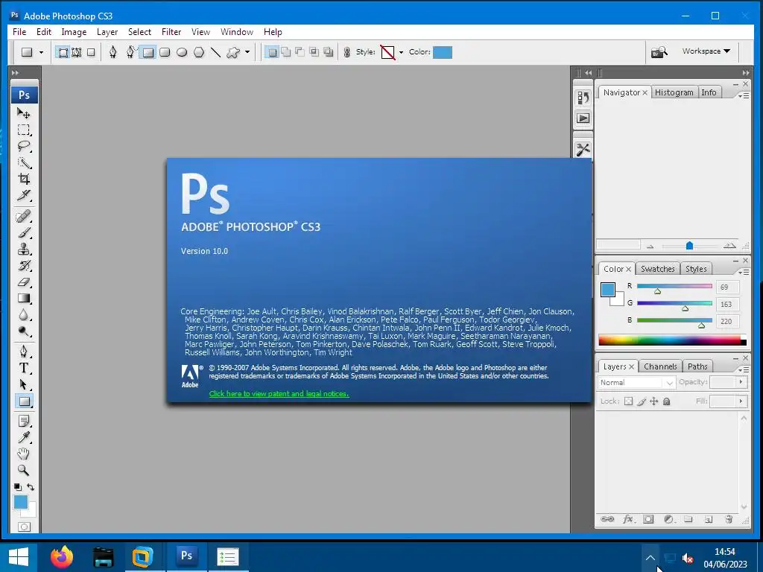This screenshot has width=763, height=572.
Task: Choose Rounded Rectangle tool in options bar
Action: (165, 52)
